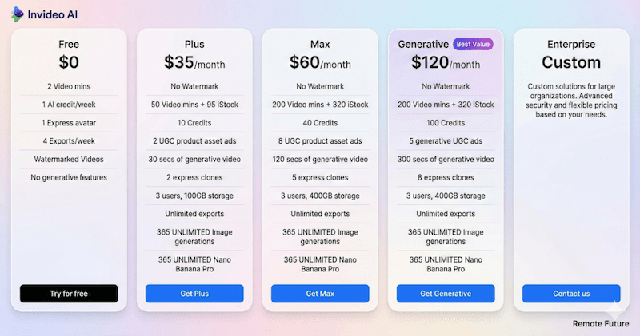The width and height of the screenshot is (640, 336).
Task: Click 10 Credits in the Plus plan
Action: tap(194, 122)
